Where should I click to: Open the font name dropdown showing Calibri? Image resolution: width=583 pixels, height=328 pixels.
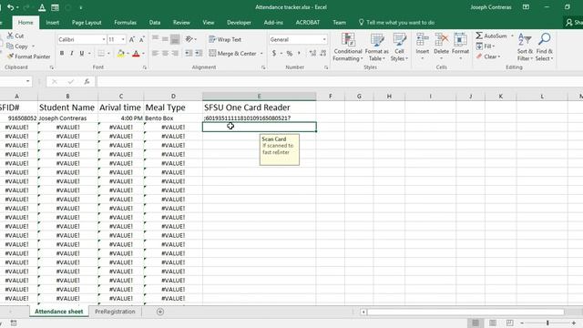point(104,39)
